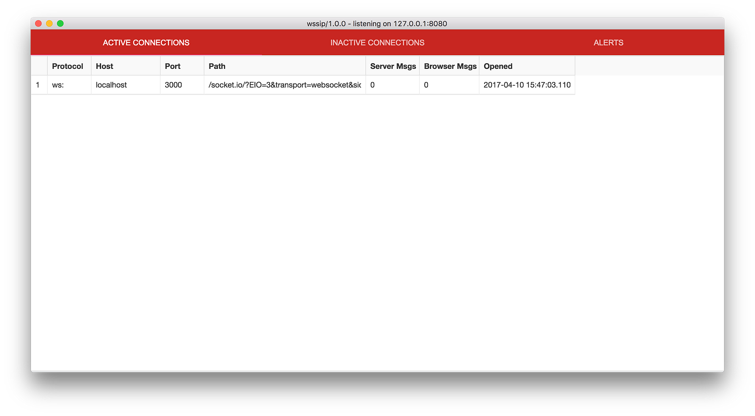Image resolution: width=755 pixels, height=416 pixels.
Task: Minimize the window with yellow button
Action: tap(50, 24)
